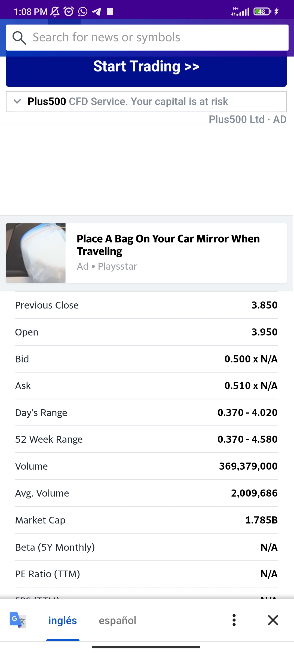Screen dimensions: 294x653
Task: Switch translation to español tab
Action: (x=117, y=621)
